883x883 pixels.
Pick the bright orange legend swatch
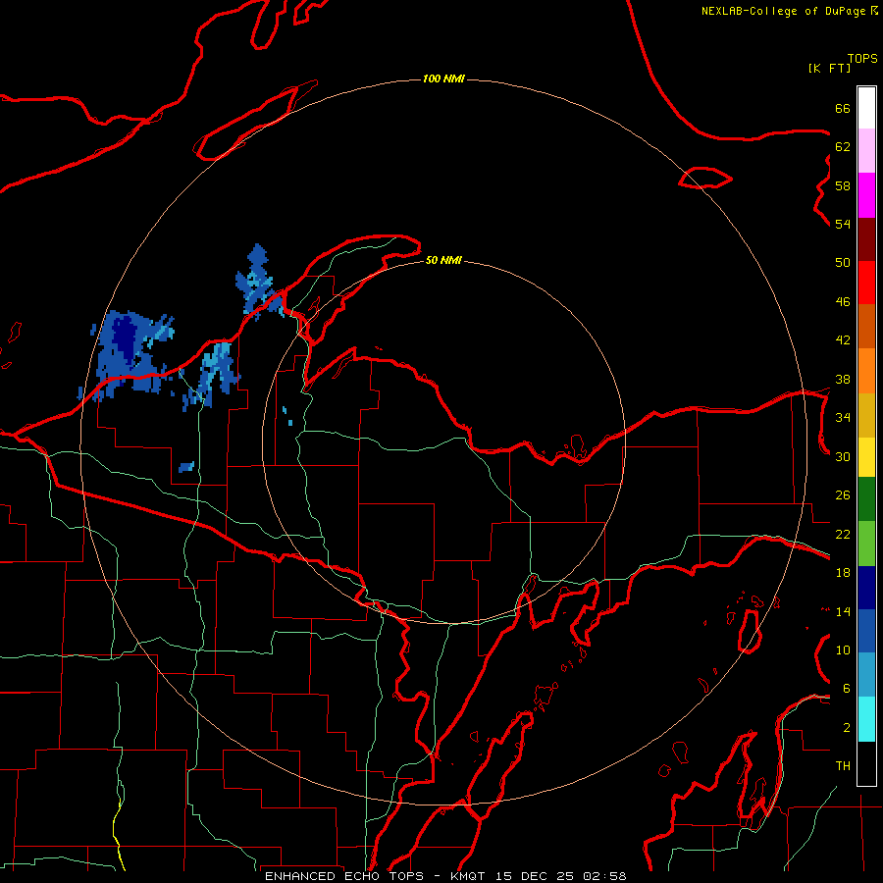point(866,371)
